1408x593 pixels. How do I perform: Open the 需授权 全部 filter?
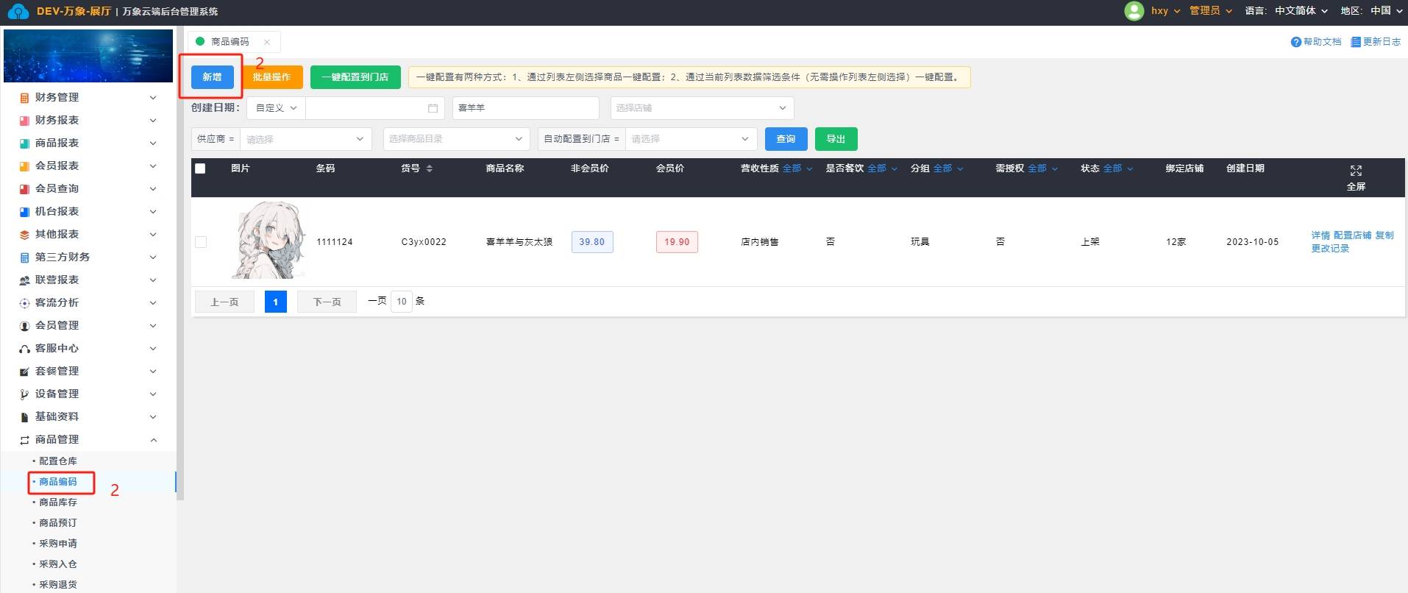click(1043, 168)
